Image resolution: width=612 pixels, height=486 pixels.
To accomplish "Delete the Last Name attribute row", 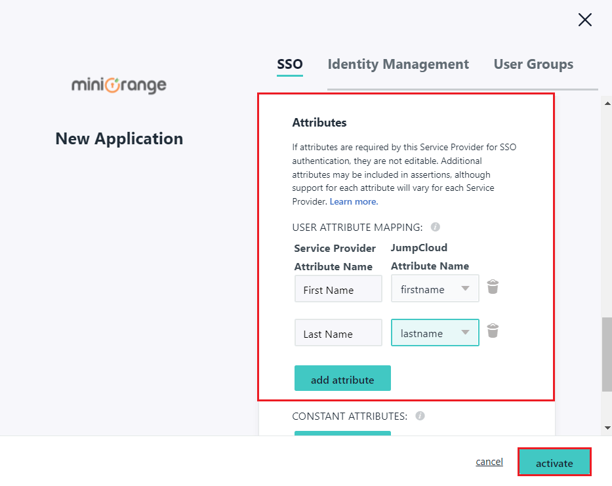I will (x=493, y=331).
